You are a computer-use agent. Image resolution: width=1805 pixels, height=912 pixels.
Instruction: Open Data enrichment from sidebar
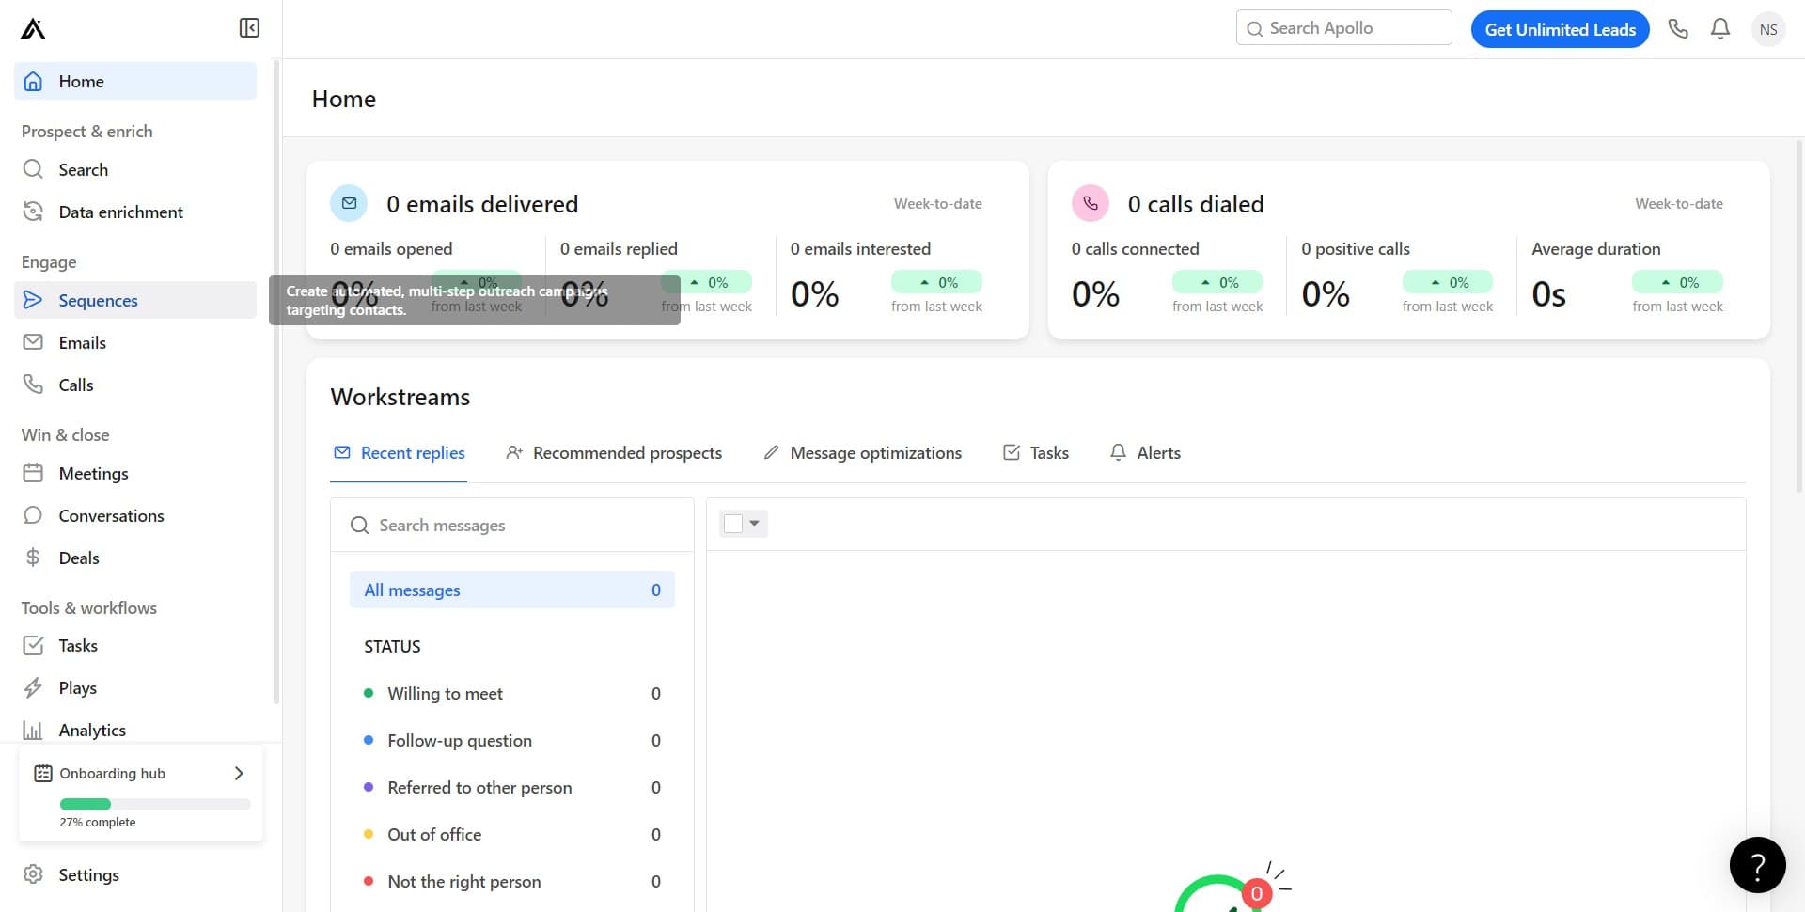(x=120, y=212)
